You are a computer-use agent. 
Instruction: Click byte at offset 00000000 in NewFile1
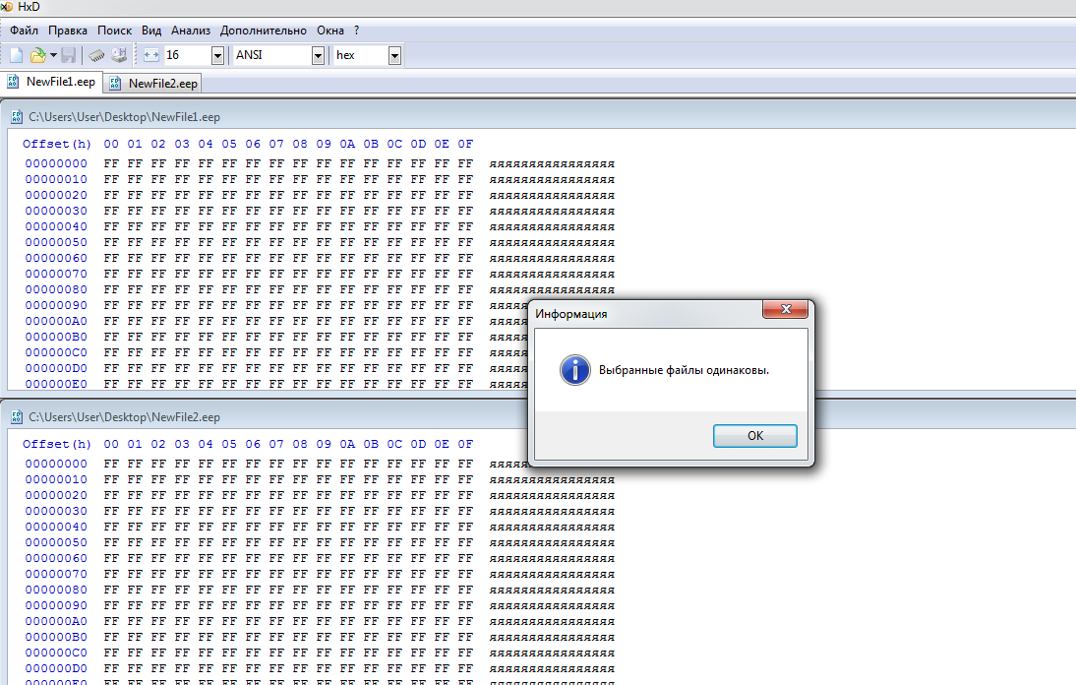(111, 163)
